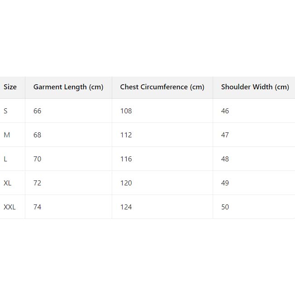The height and width of the screenshot is (296, 295).
Task: Click garment length value 74
Action: (x=37, y=207)
